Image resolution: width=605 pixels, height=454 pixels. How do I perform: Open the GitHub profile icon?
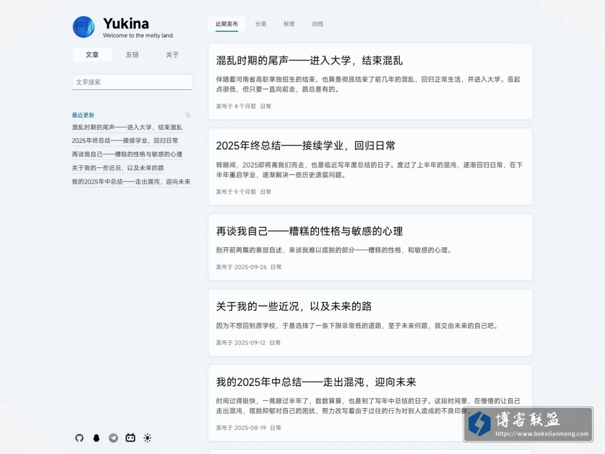(x=79, y=438)
